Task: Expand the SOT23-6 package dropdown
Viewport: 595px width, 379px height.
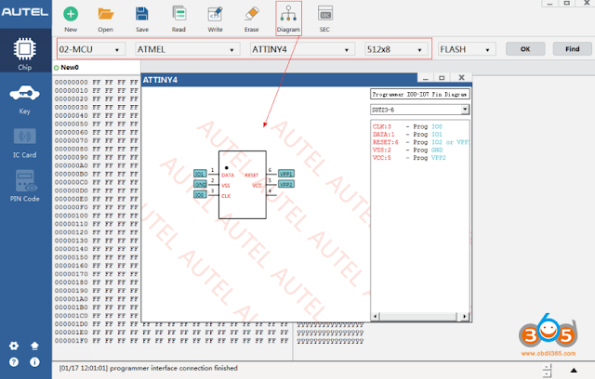Action: click(419, 110)
